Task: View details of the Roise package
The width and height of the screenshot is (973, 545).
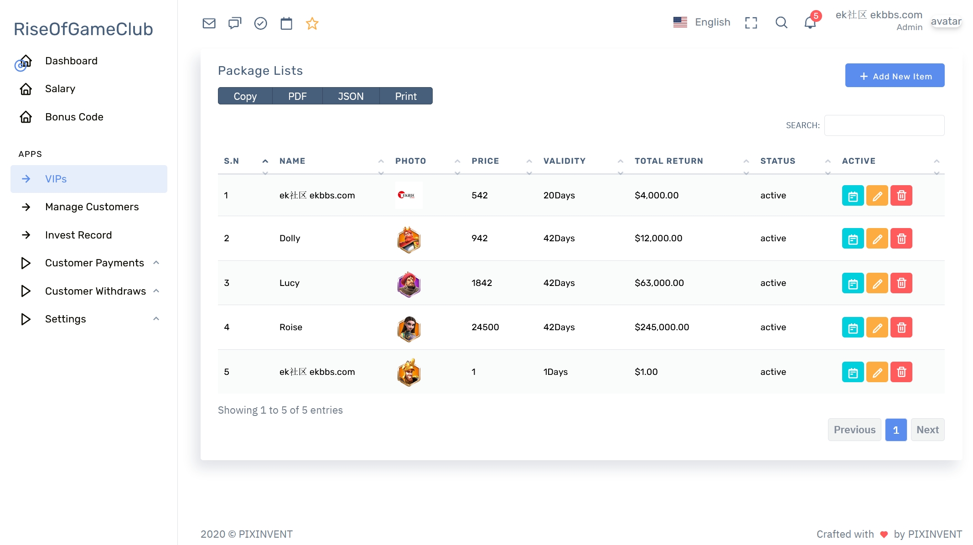Action: tap(853, 327)
